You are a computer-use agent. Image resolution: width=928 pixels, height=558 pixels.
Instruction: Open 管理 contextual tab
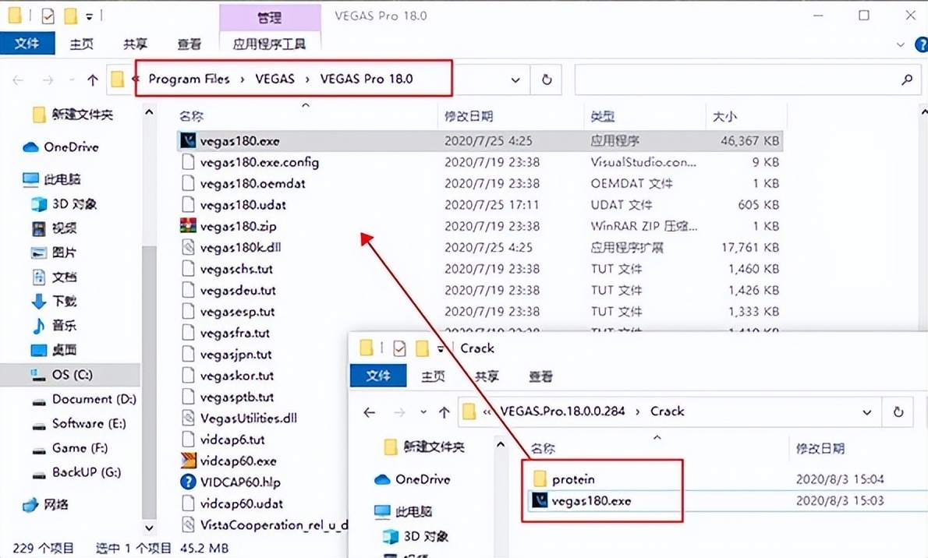coord(269,18)
